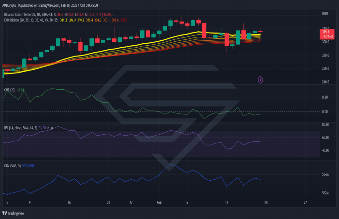The image size is (339, 219).
Task: Click the 554M level on OBV scale
Action: pyautogui.click(x=325, y=174)
